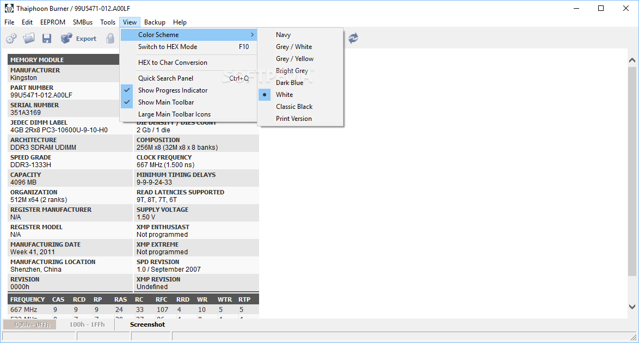This screenshot has height=343, width=639.
Task: Click revision value 0000h
Action: 20,287
